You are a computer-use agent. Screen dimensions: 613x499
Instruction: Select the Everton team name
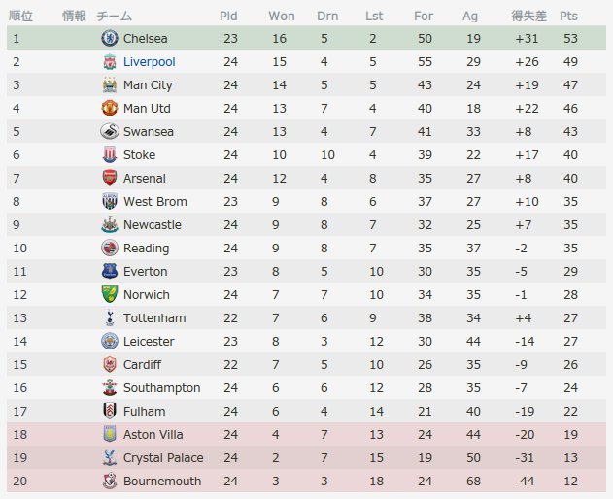tap(145, 271)
